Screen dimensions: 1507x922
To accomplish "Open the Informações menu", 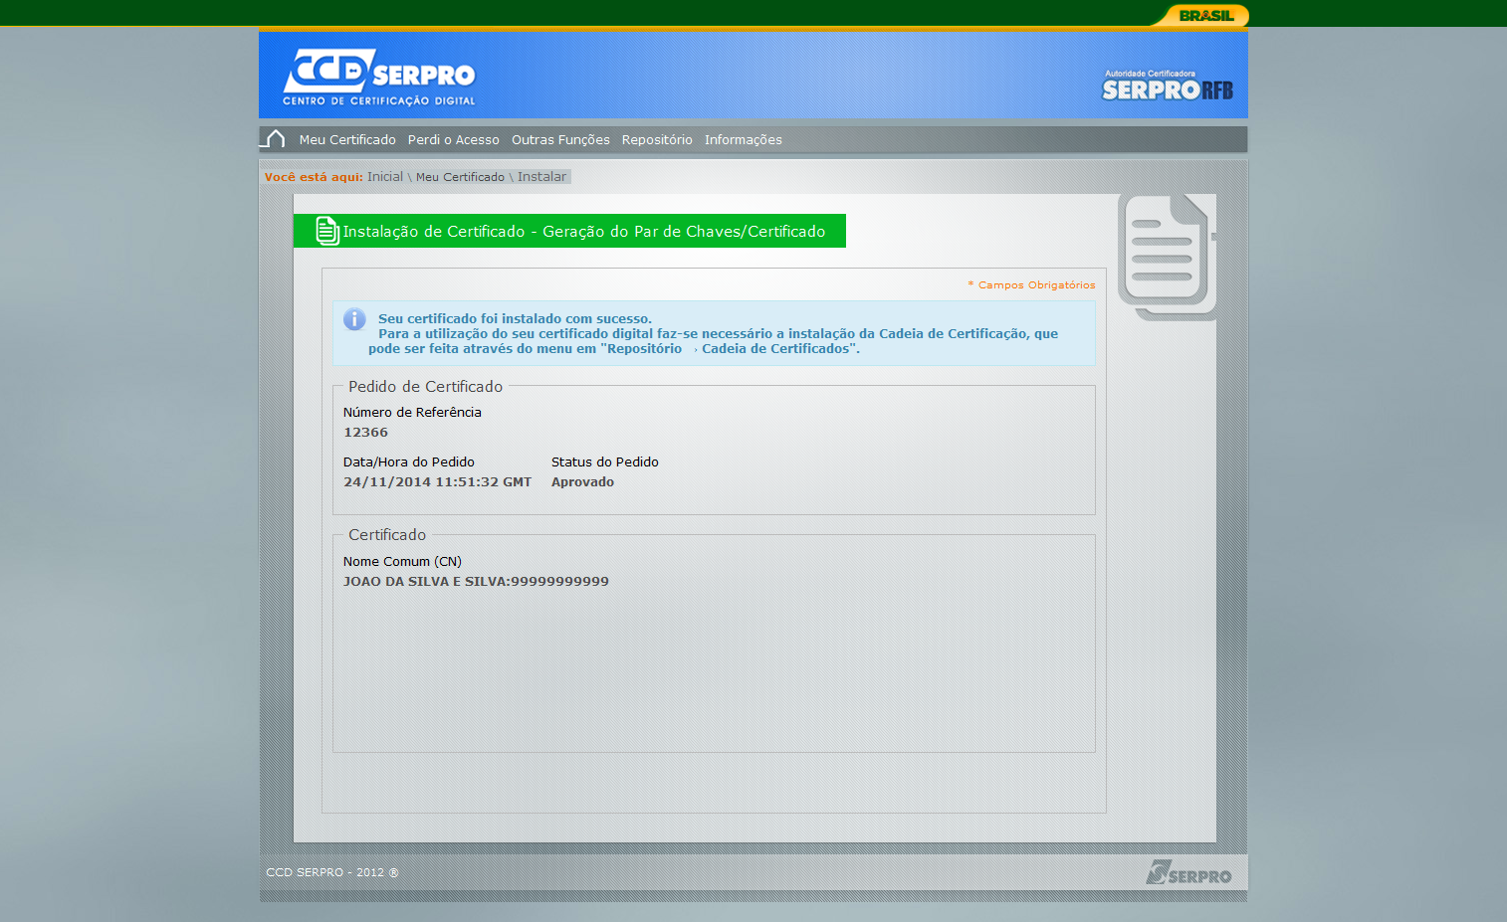I will pyautogui.click(x=743, y=139).
